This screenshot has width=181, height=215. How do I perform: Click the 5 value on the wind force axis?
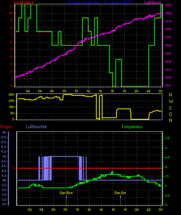coord(11,49)
